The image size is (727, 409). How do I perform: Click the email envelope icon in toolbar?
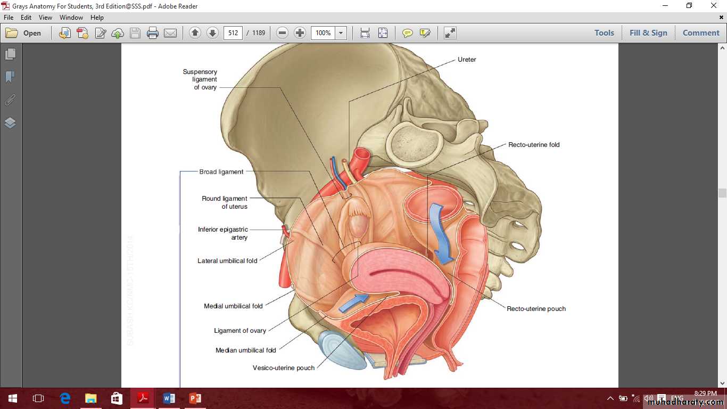coord(170,33)
